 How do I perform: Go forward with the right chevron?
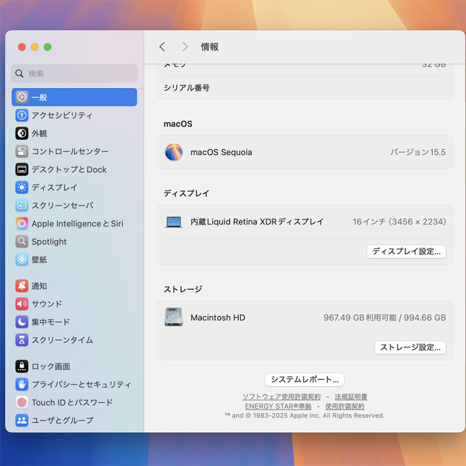(x=185, y=47)
